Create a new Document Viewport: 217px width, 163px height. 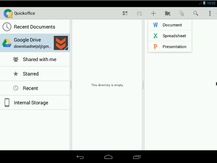[x=170, y=25]
